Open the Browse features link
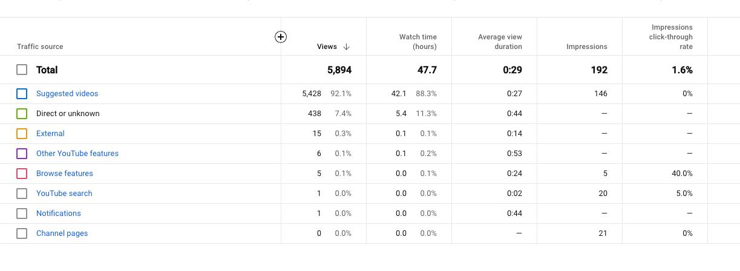 (65, 174)
